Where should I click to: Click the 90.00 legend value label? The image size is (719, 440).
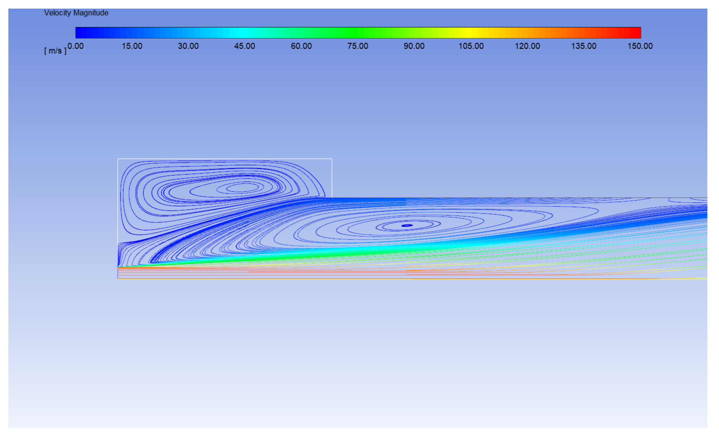414,46
